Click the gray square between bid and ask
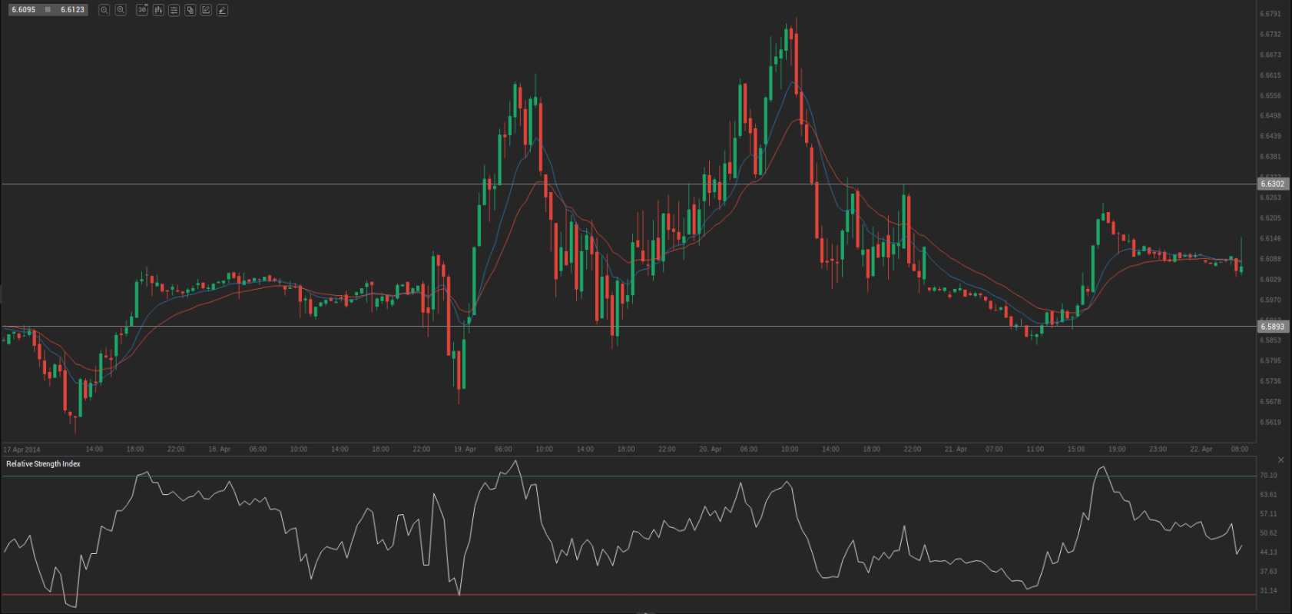 coord(48,10)
